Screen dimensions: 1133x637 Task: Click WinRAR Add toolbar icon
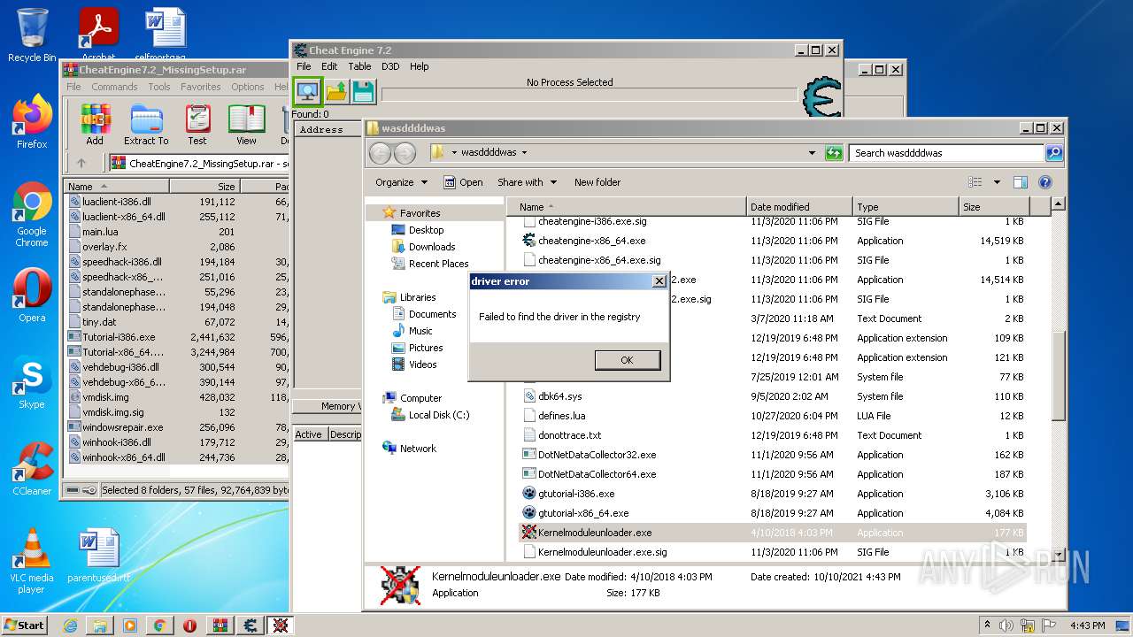tap(95, 125)
